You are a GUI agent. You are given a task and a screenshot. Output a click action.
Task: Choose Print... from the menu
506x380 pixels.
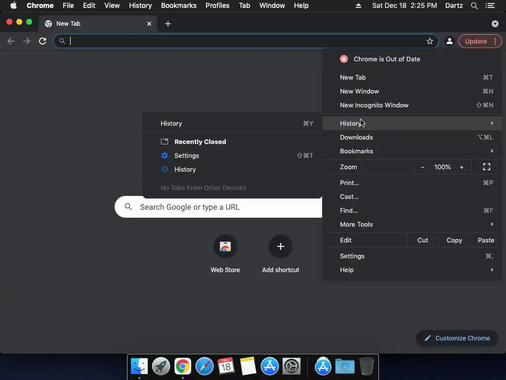(412, 183)
